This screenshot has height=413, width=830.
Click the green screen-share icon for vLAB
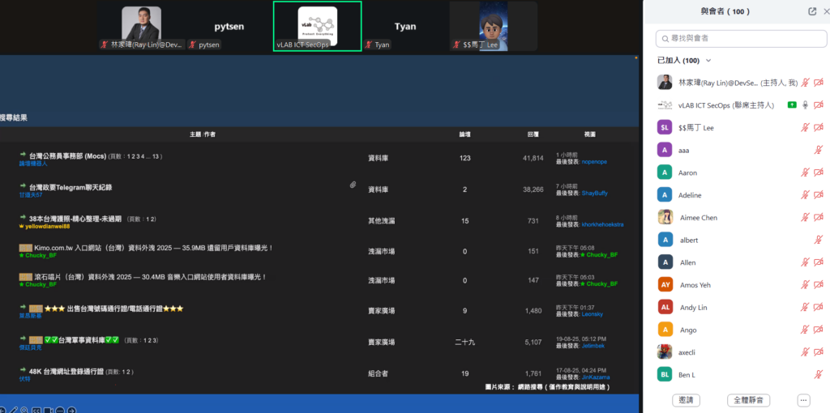[x=791, y=105]
